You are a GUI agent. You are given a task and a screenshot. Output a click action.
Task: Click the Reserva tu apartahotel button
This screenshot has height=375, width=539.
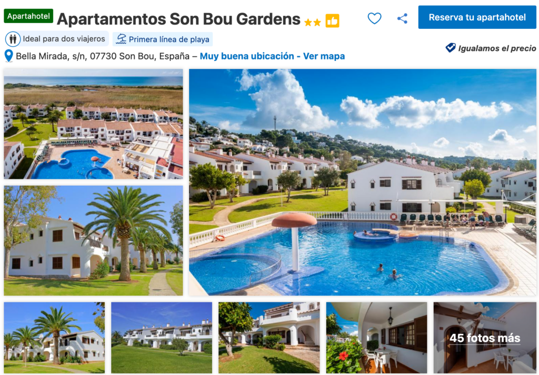(x=477, y=17)
